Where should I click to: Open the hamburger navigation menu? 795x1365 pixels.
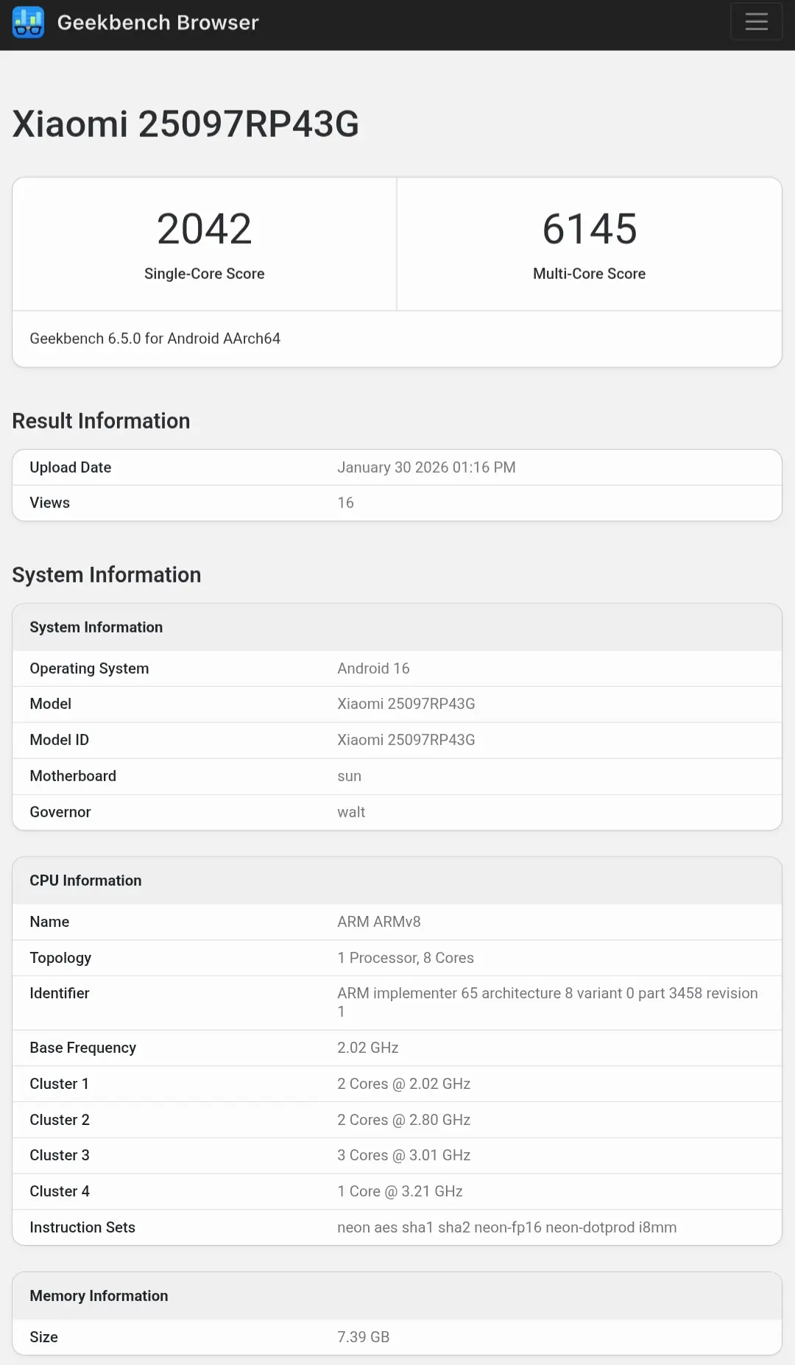(x=756, y=22)
